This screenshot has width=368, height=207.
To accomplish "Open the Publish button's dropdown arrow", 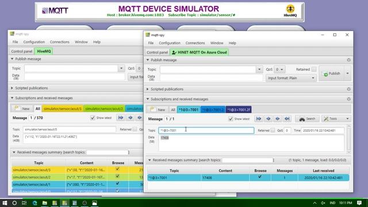I will pos(347,74).
